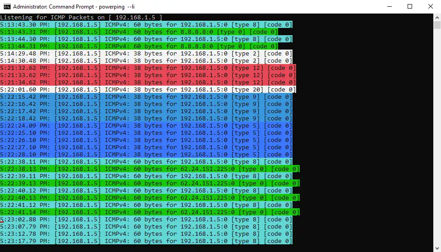Select the 62.24.151.225 row at 5:22:40.13 PM

point(150,198)
